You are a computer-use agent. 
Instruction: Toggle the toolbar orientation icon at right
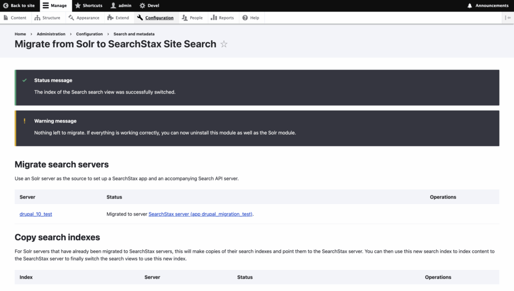click(508, 18)
